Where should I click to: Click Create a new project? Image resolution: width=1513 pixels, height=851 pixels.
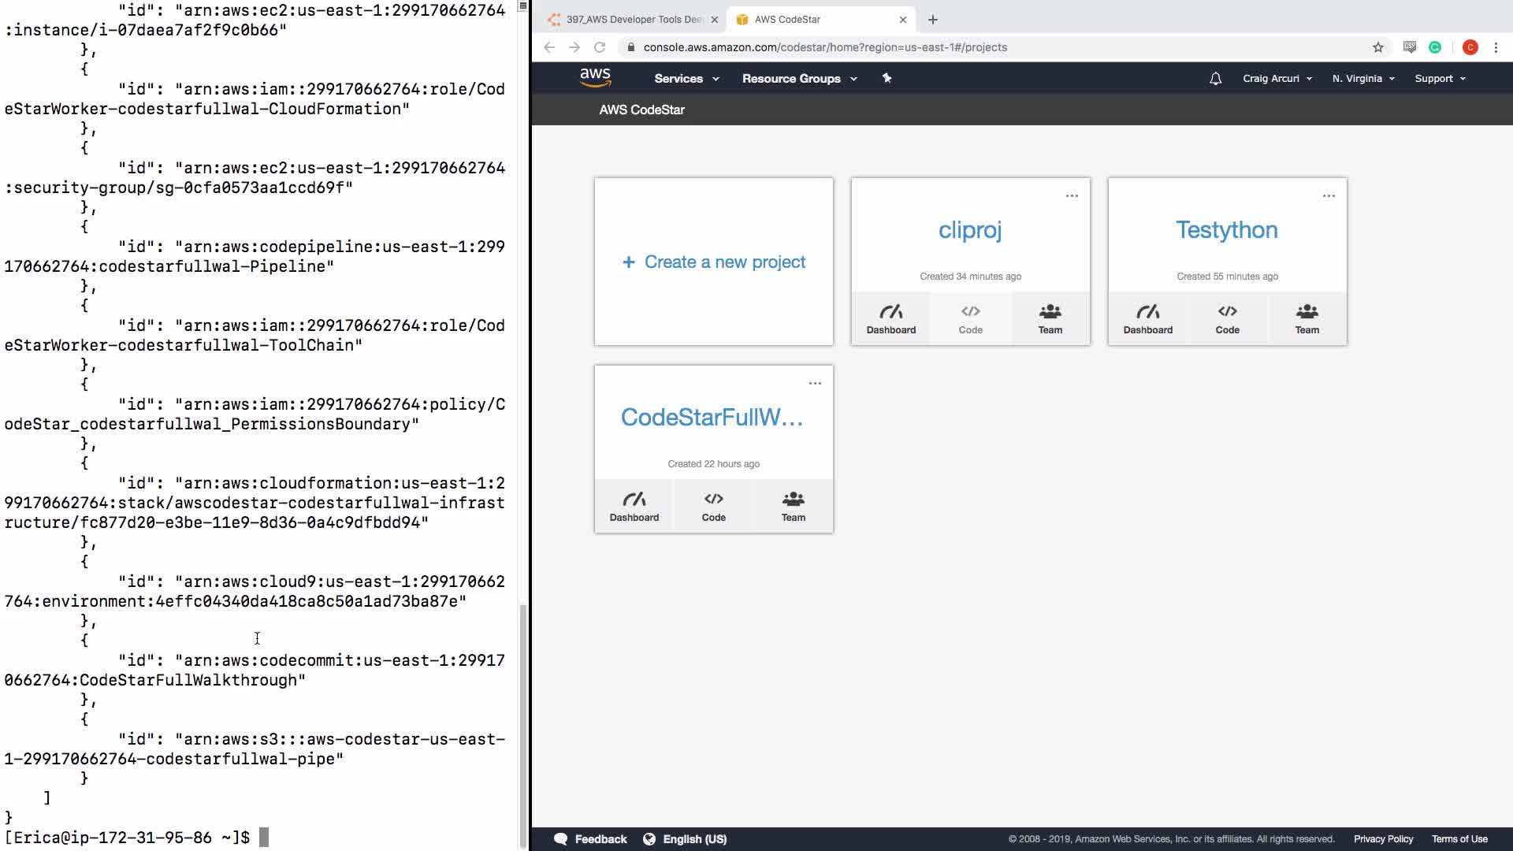point(714,262)
